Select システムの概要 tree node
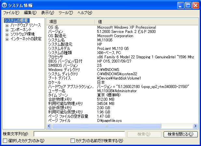This screenshot has height=146, width=201. click(x=17, y=21)
